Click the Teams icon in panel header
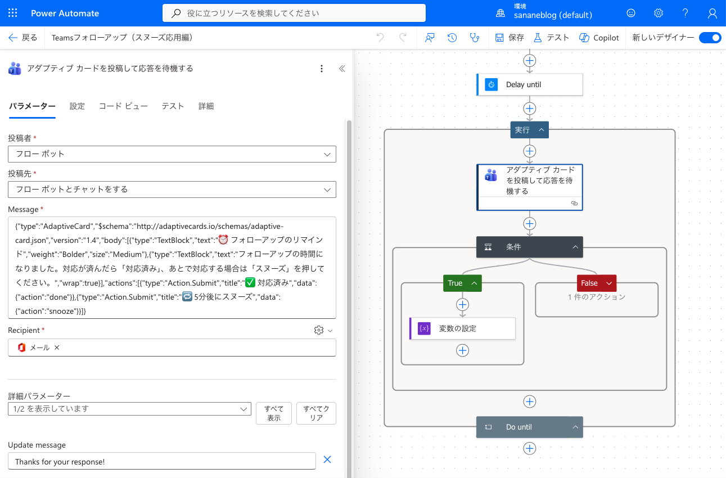 15,69
